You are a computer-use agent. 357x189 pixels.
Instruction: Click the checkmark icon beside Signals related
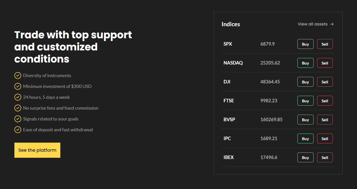[x=18, y=119]
